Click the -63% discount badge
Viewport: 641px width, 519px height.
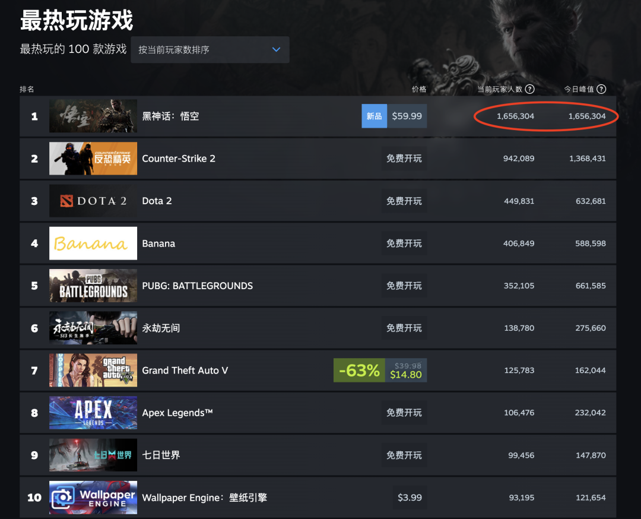pos(359,371)
